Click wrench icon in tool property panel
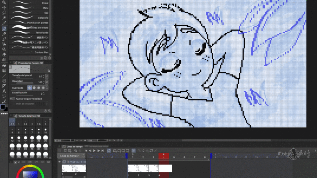 click(50, 111)
